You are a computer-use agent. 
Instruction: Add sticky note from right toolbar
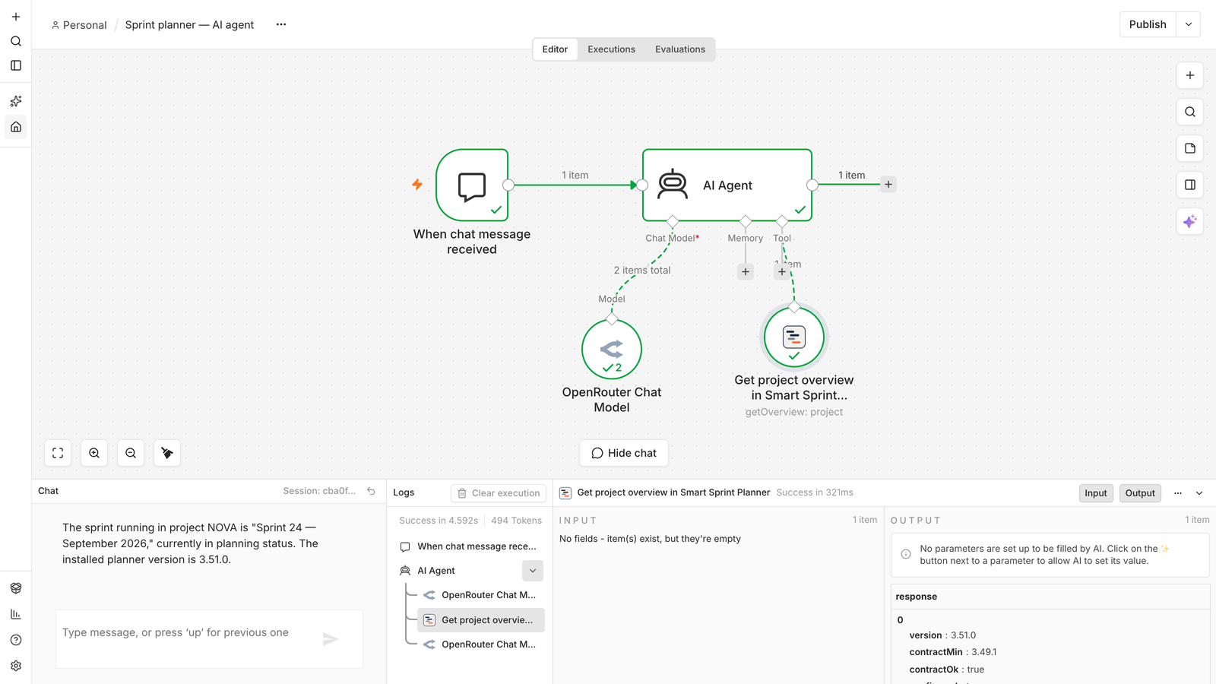(1190, 148)
